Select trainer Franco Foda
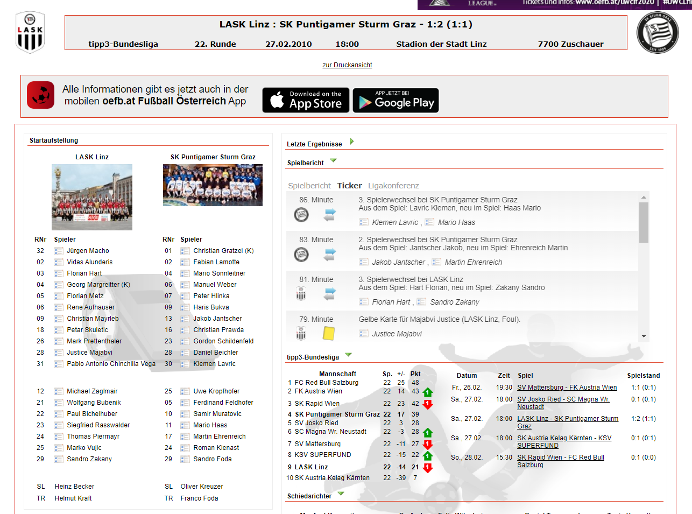The height and width of the screenshot is (514, 692). coord(200,498)
